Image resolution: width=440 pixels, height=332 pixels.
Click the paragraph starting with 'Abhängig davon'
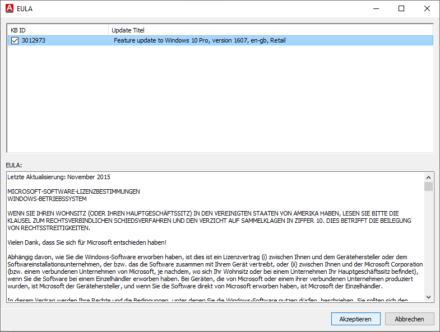point(213,271)
